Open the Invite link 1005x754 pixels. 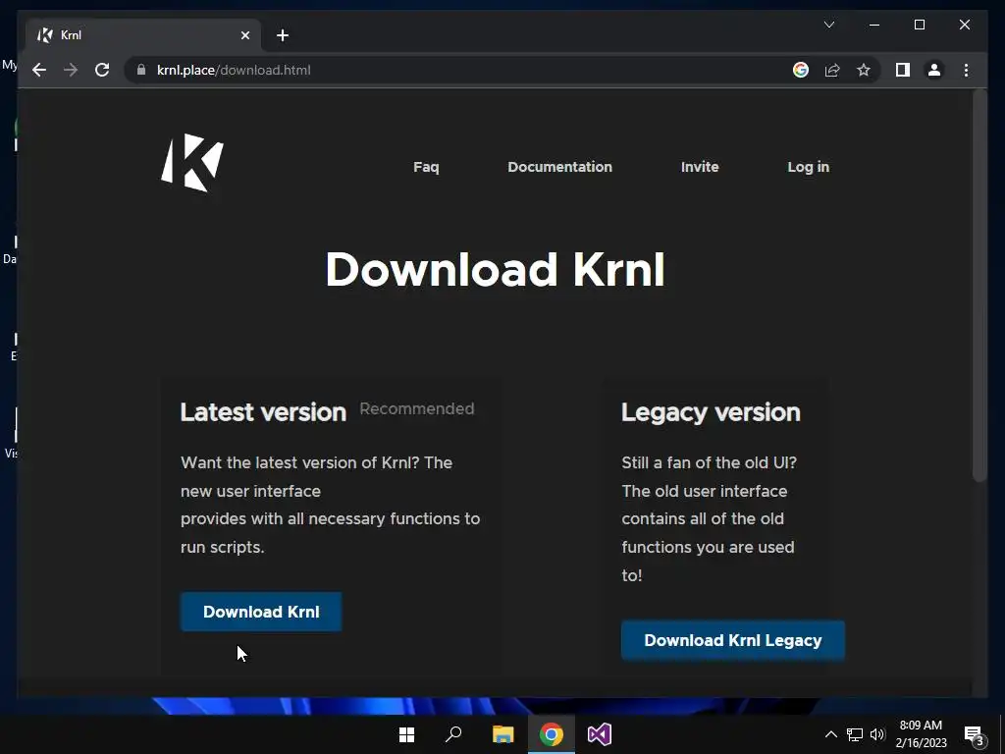coord(699,167)
